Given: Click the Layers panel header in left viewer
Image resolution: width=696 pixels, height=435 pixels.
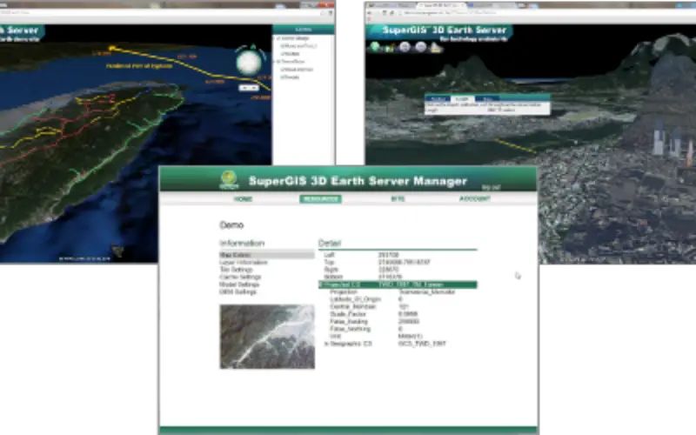Looking at the screenshot, I should pyautogui.click(x=303, y=30).
